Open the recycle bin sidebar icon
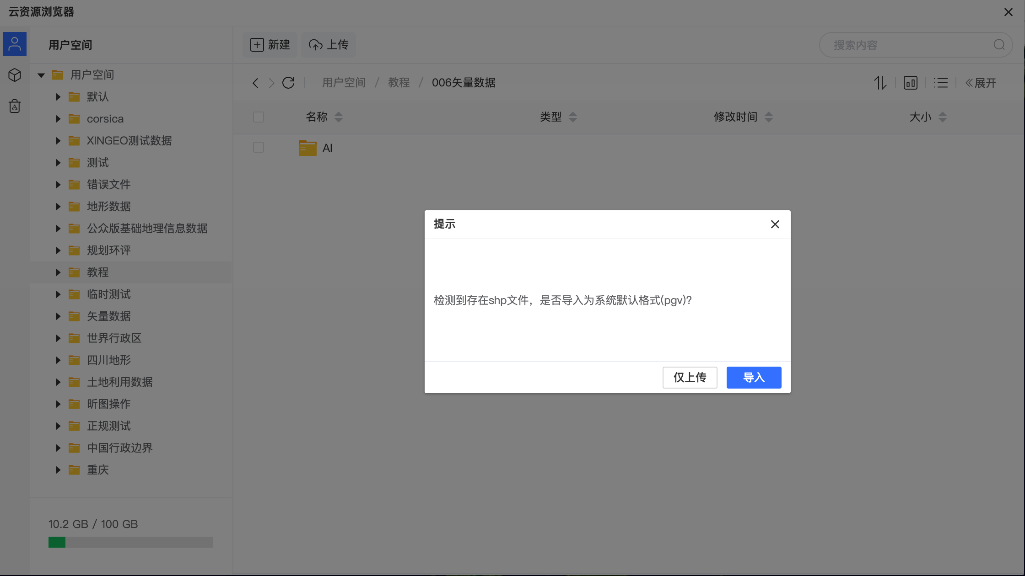 coord(15,106)
